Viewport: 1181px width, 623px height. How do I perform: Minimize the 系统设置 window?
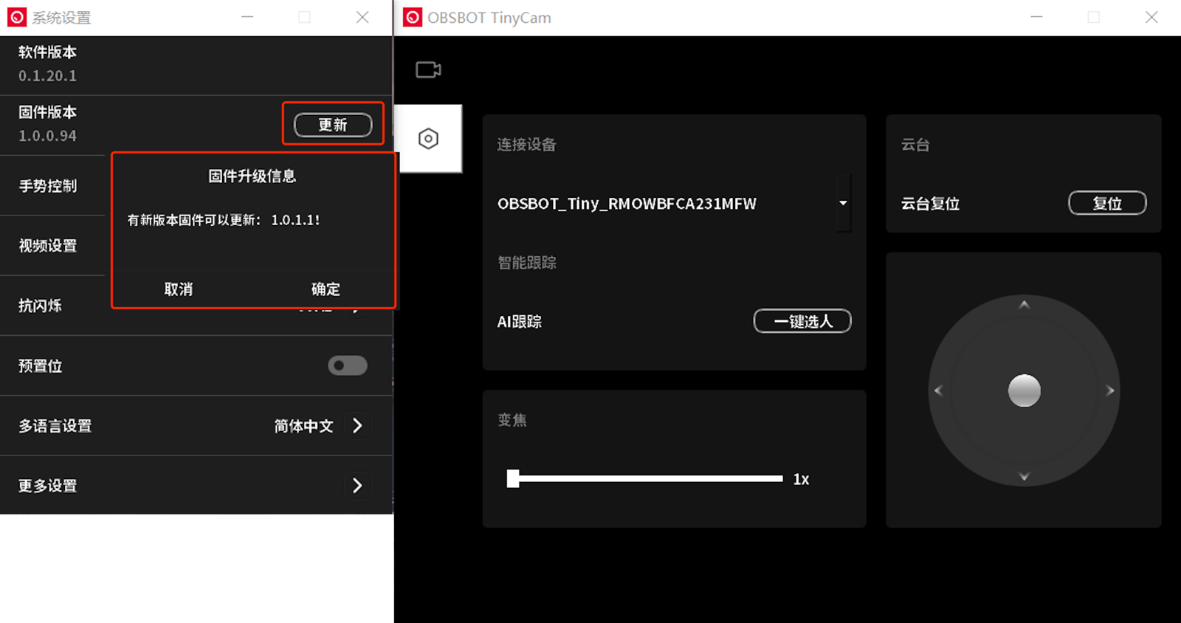(x=247, y=17)
